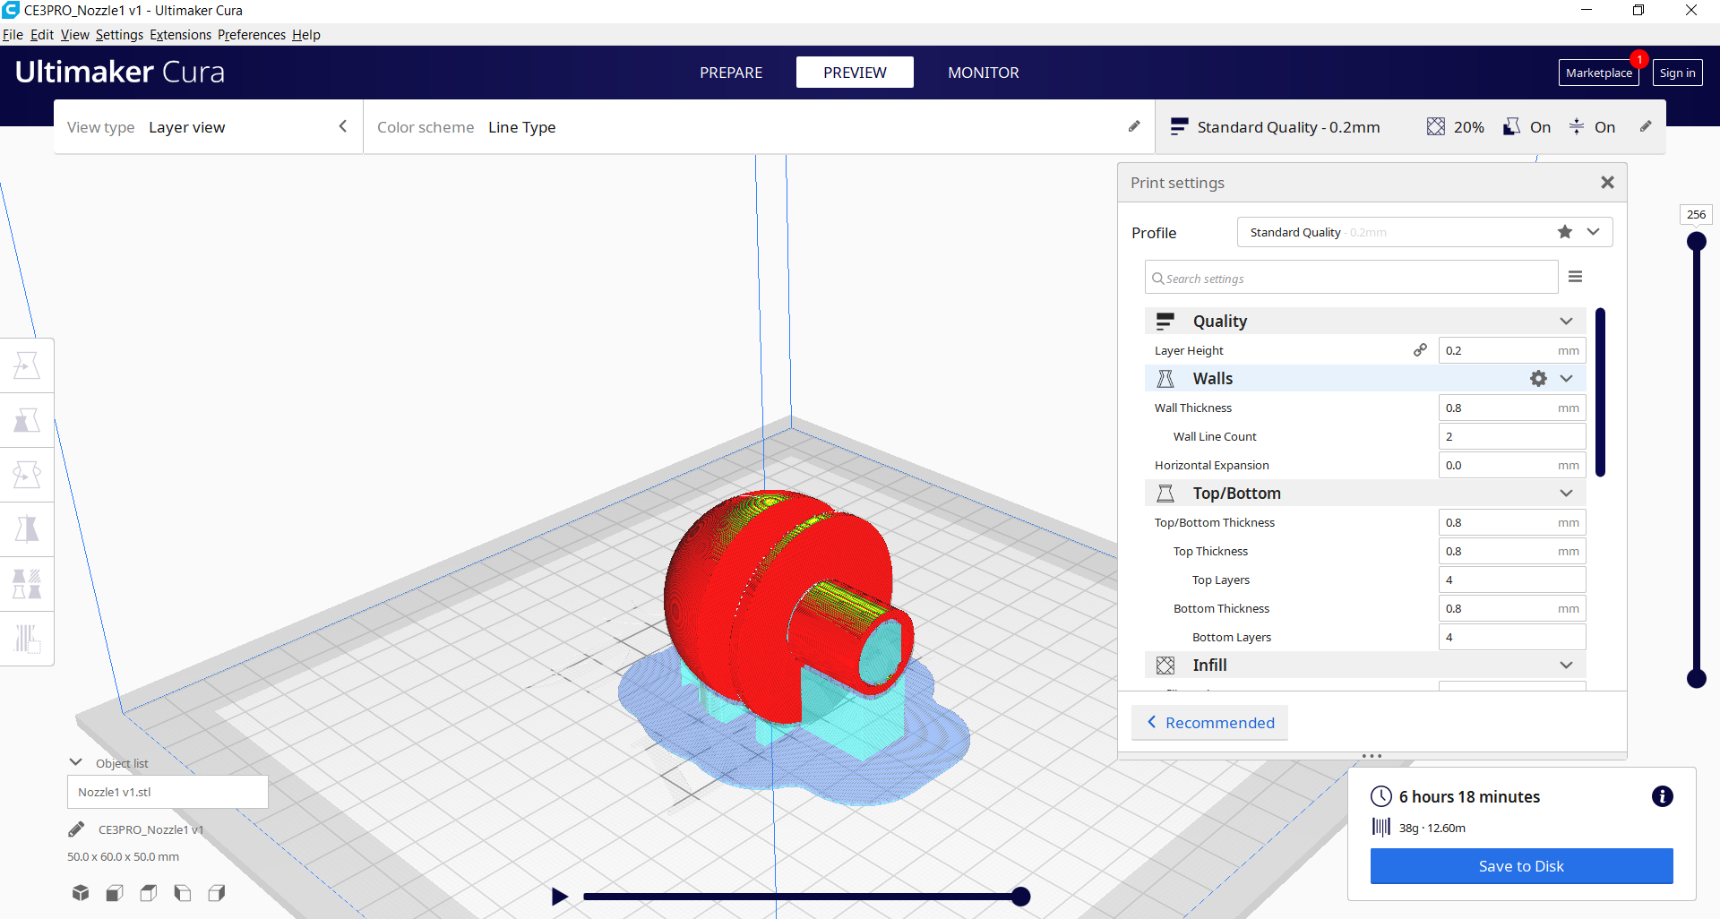1720x919 pixels.
Task: Collapse the Top/Bottom settings category
Action: pos(1566,493)
